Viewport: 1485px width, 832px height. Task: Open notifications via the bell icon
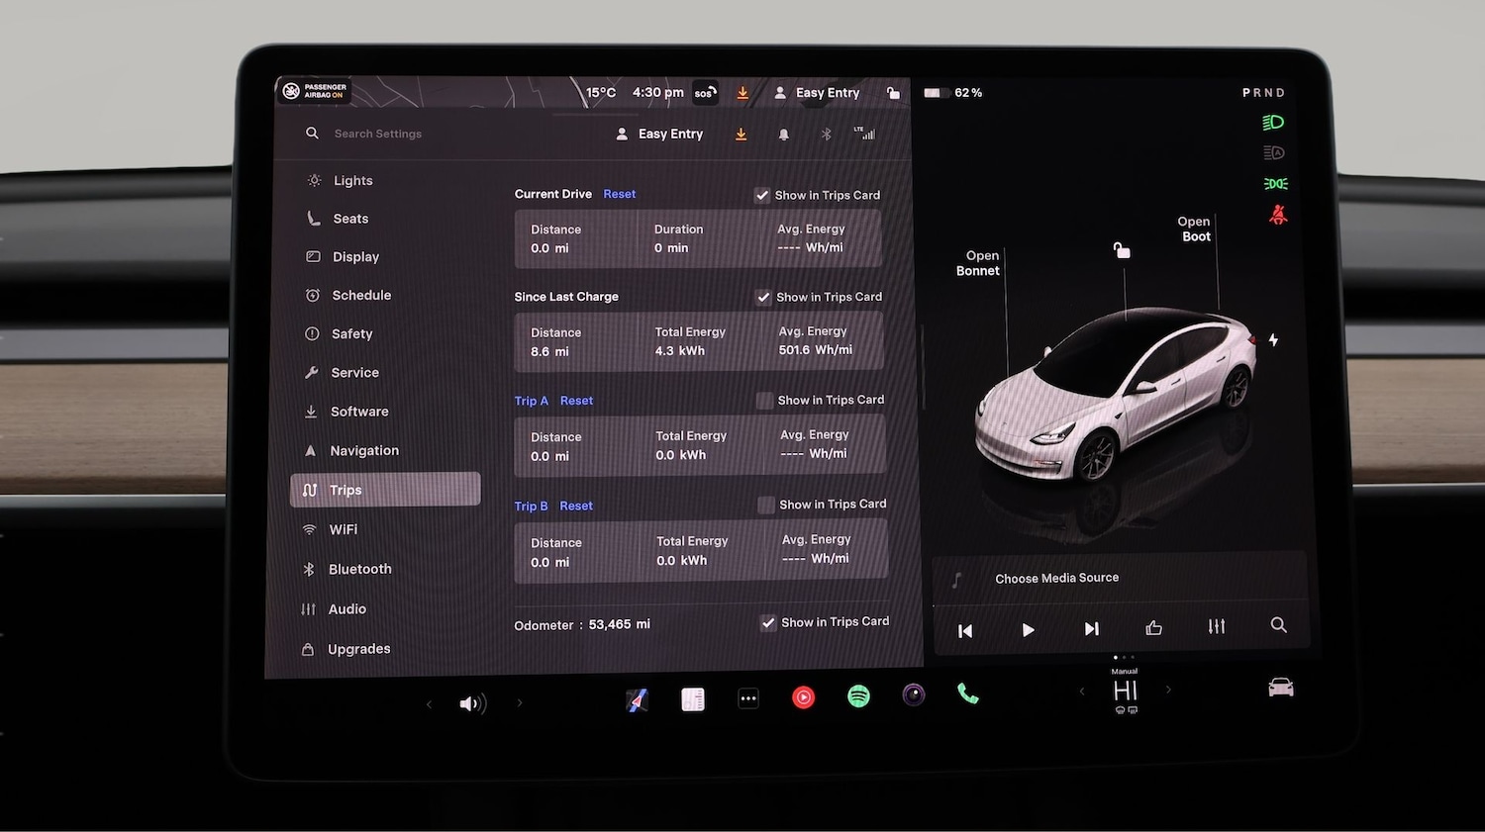coord(783,134)
